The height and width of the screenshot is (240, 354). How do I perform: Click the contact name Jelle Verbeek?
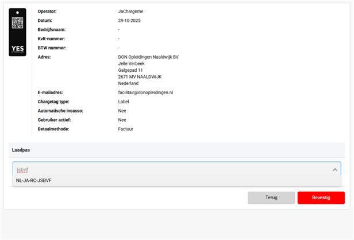tap(131, 64)
